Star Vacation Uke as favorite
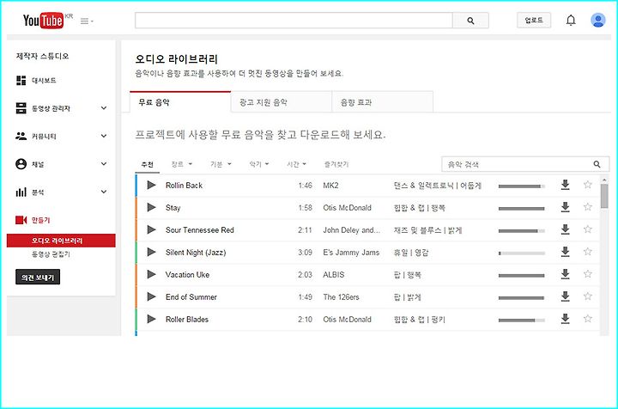The width and height of the screenshot is (618, 409). [588, 274]
